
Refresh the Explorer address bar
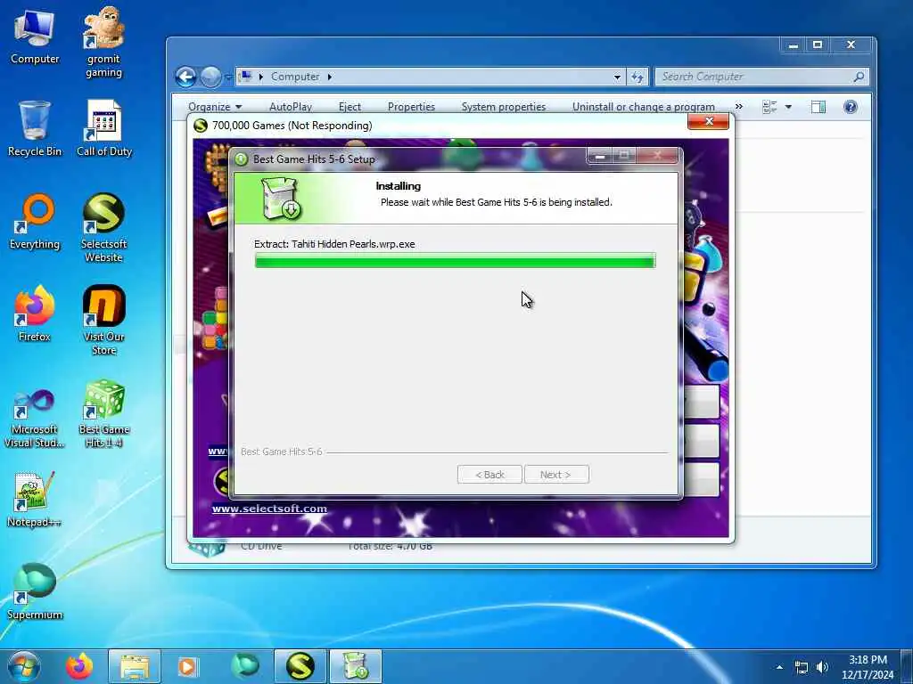coord(637,77)
